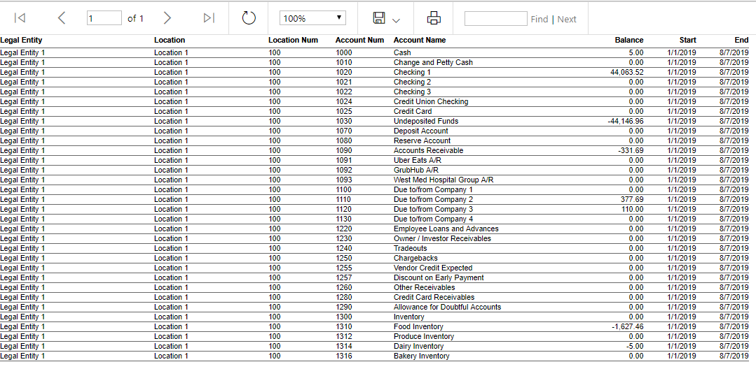Viewport: 756px width, 369px height.
Task: Click the Account Name column header
Action: pyautogui.click(x=420, y=41)
